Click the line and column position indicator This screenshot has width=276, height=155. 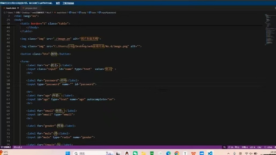point(234,147)
